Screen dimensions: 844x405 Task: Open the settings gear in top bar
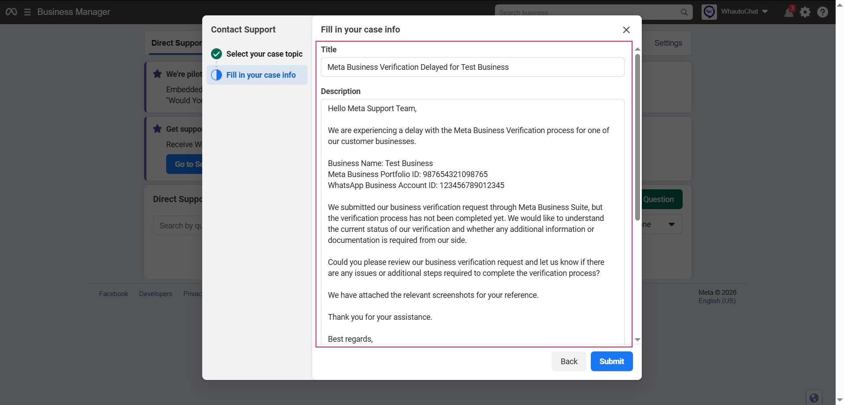(805, 12)
